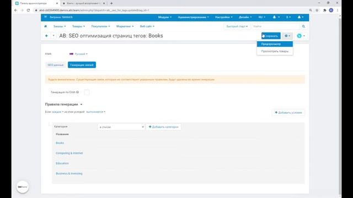Open the Быстрый старт dropdown
This screenshot has width=353, height=198.
237,26
